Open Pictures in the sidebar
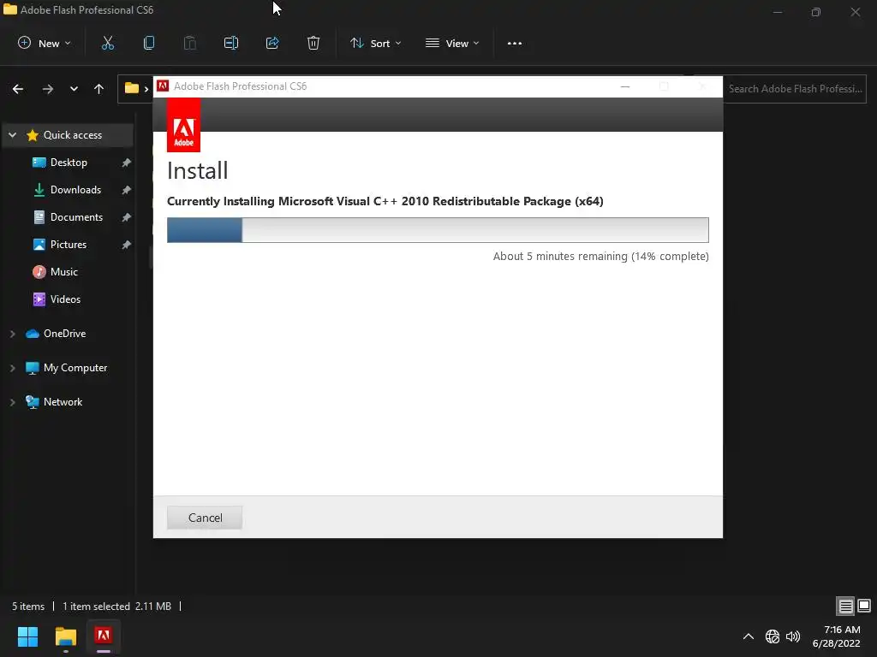Screen dimensions: 877x657 69,245
